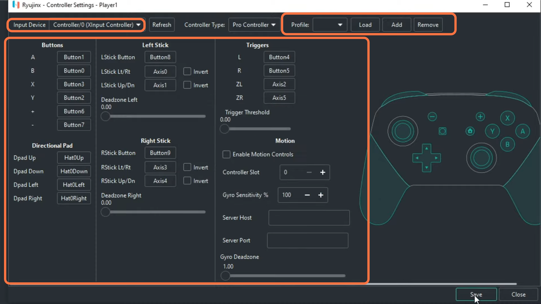Click Gyro Deadzone slider handle

[225, 276]
